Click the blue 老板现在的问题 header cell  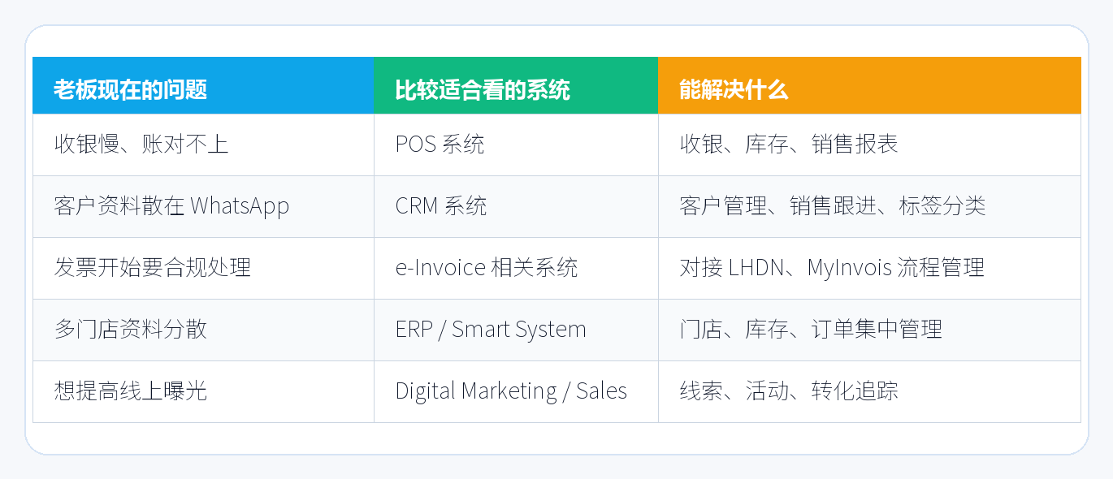tap(203, 85)
